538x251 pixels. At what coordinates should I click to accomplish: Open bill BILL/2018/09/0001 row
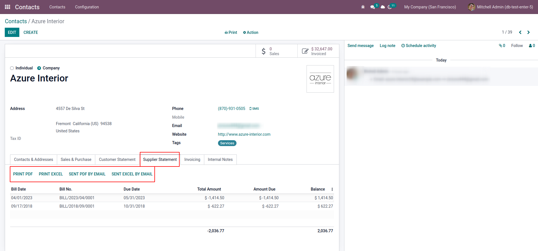click(172, 206)
